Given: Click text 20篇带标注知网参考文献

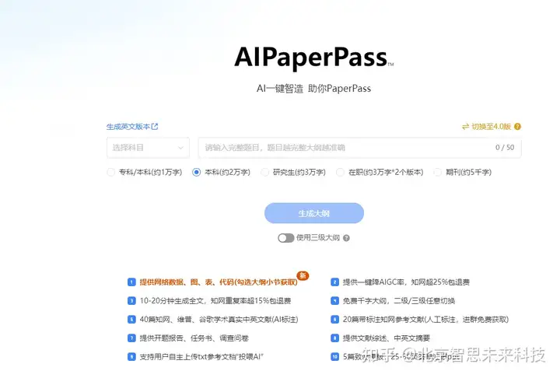Looking at the screenshot, I should tap(383, 320).
